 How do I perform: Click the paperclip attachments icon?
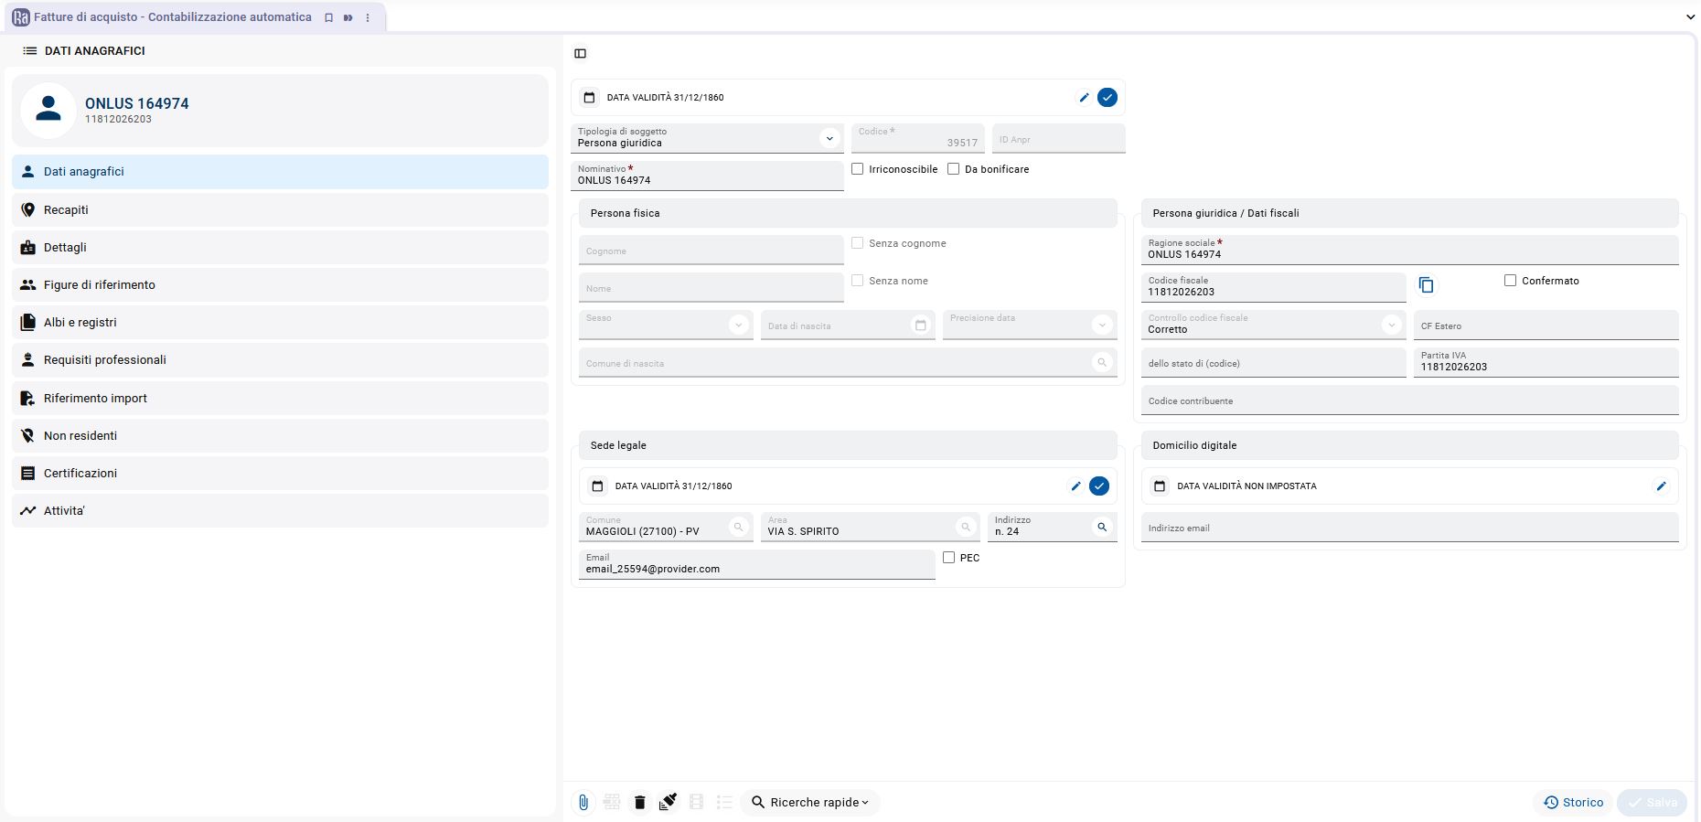[x=583, y=803]
